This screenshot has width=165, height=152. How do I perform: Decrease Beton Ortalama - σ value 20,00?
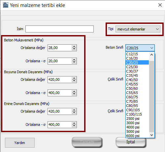pos(74,62)
